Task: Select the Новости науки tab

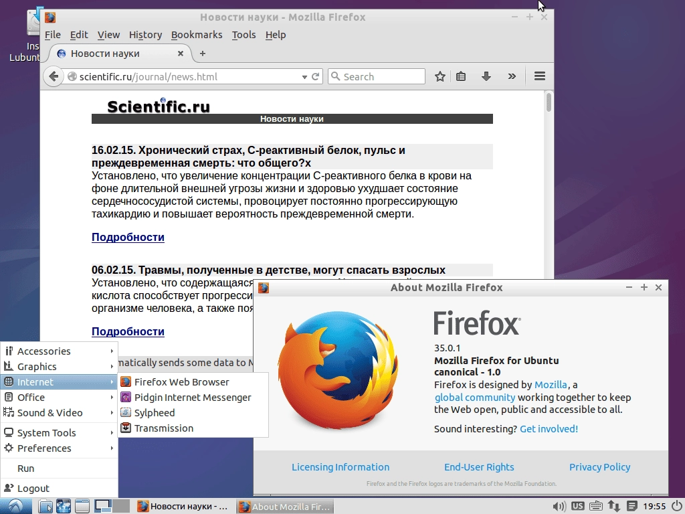Action: coord(118,54)
